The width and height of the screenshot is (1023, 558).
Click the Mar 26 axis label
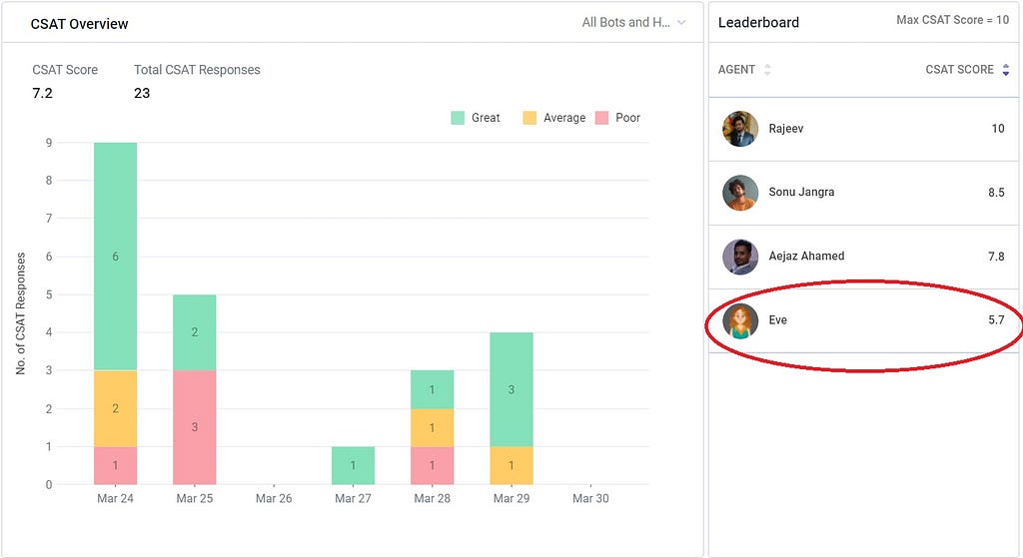click(x=274, y=499)
